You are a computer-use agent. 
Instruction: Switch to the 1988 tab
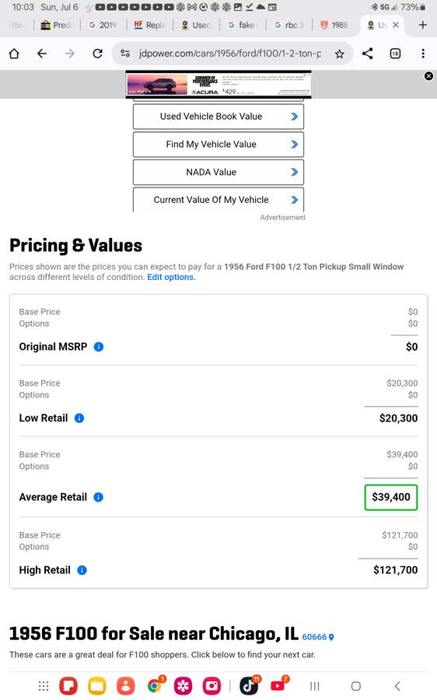click(335, 25)
